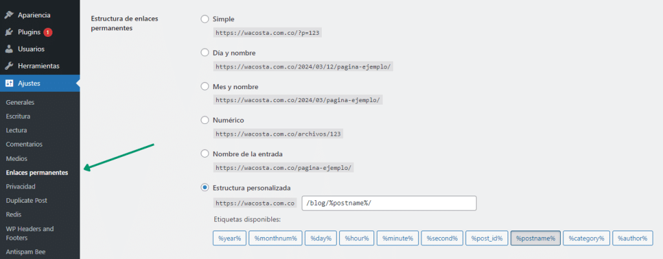The image size is (663, 259).
Task: Click the custom structure input field
Action: pyautogui.click(x=389, y=203)
